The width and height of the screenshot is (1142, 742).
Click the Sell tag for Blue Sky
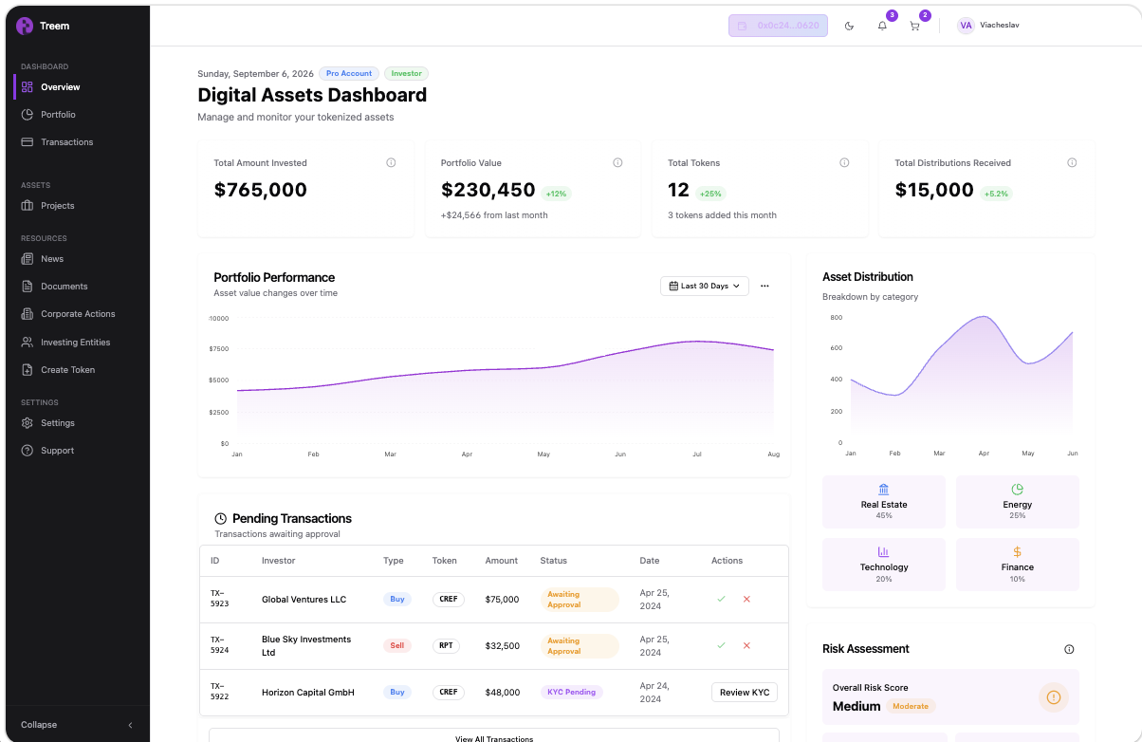396,645
